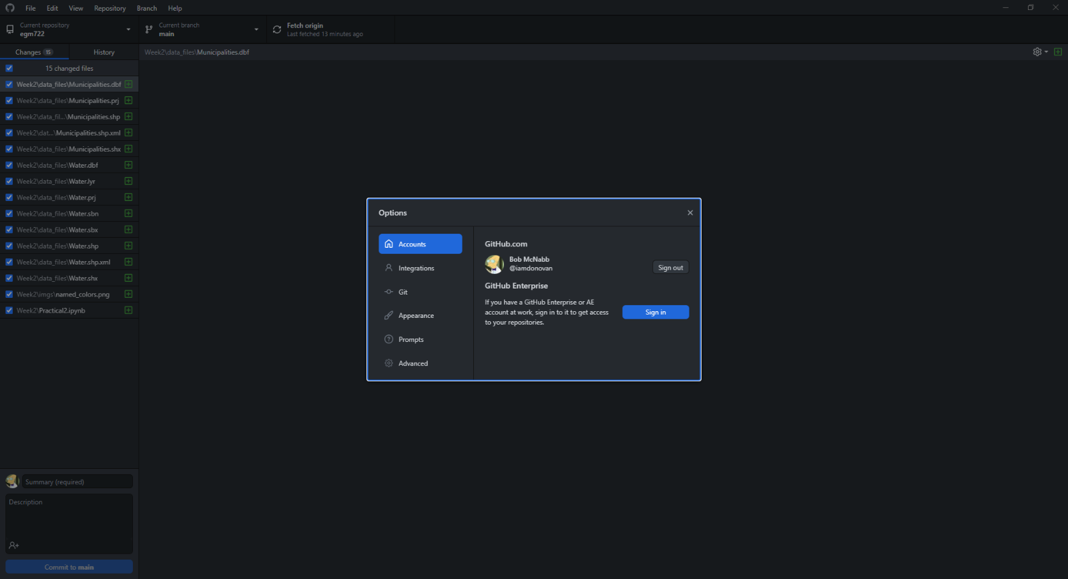The image size is (1068, 579).
Task: Select Git in Options sidebar
Action: pyautogui.click(x=421, y=292)
